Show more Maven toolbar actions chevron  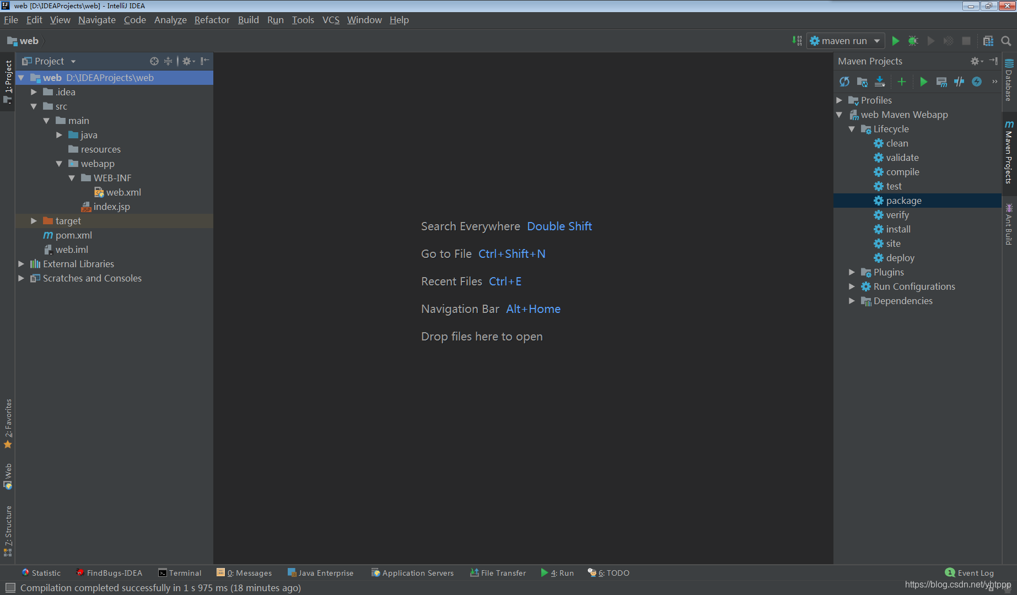995,82
